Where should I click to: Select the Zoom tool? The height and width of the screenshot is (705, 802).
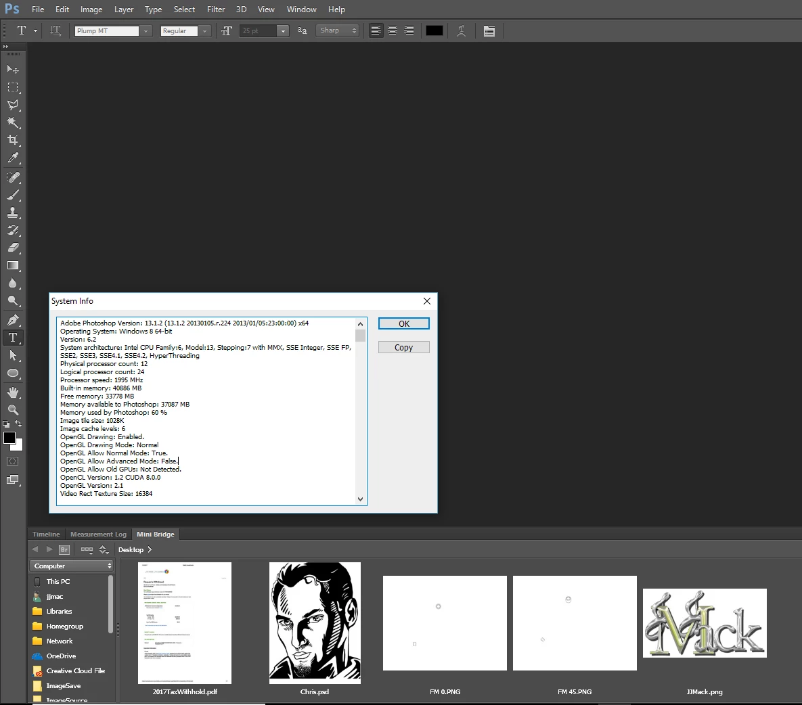coord(13,409)
